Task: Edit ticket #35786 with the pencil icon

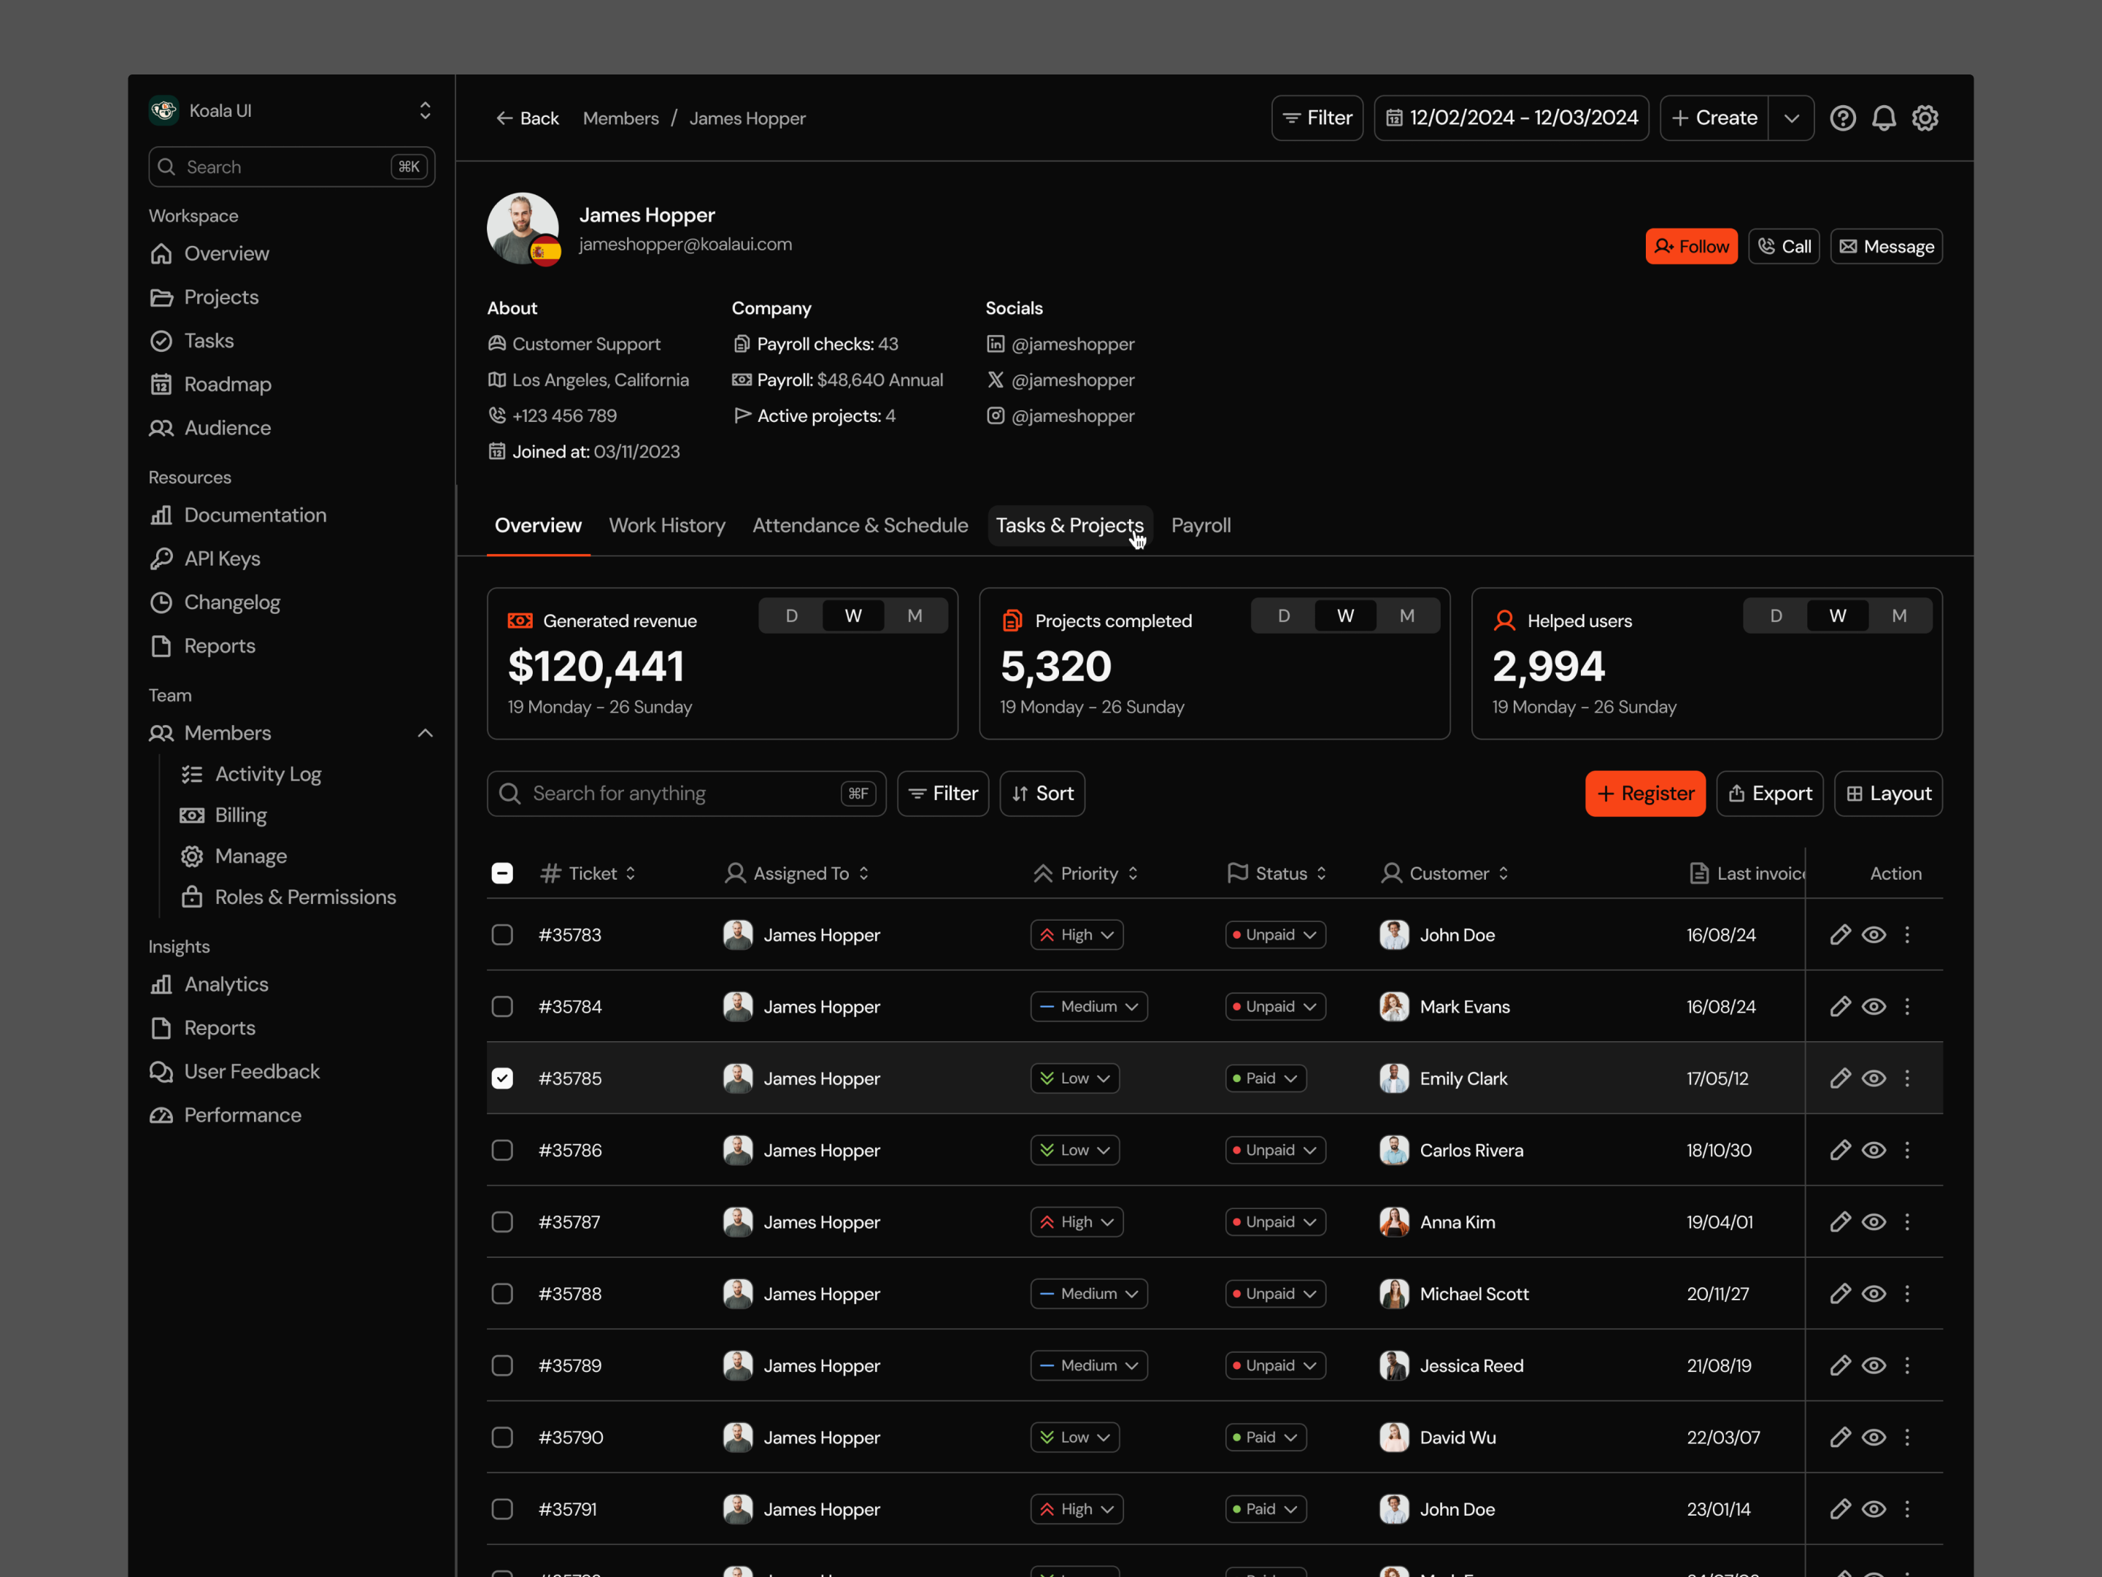Action: pyautogui.click(x=1841, y=1149)
